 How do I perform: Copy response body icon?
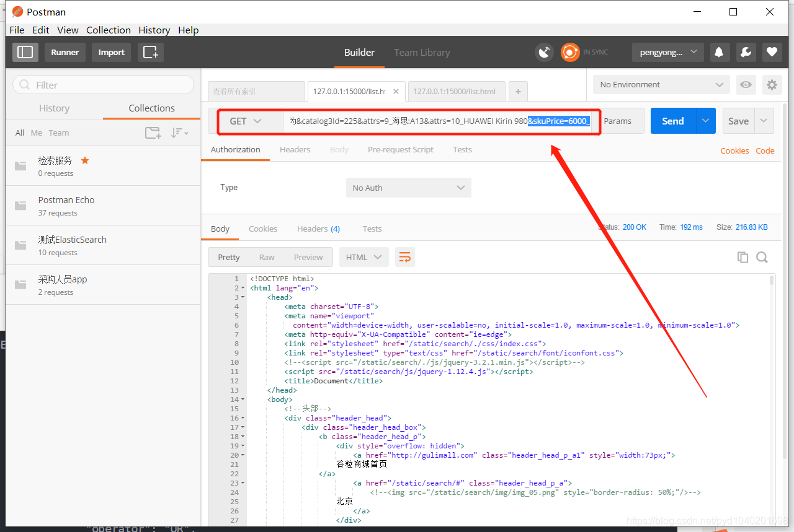743,257
